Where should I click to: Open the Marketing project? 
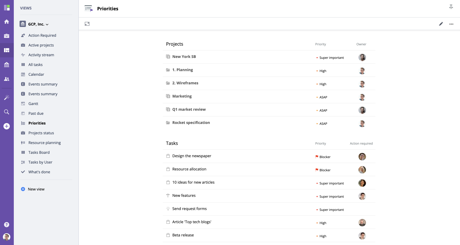[x=182, y=96]
